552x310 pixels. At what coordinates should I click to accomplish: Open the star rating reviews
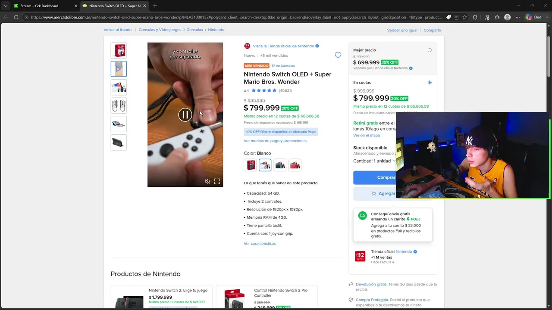click(264, 90)
